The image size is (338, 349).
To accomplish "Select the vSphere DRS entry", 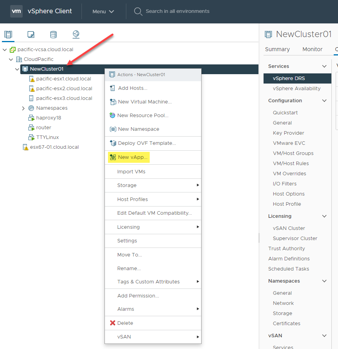I will tap(297, 78).
